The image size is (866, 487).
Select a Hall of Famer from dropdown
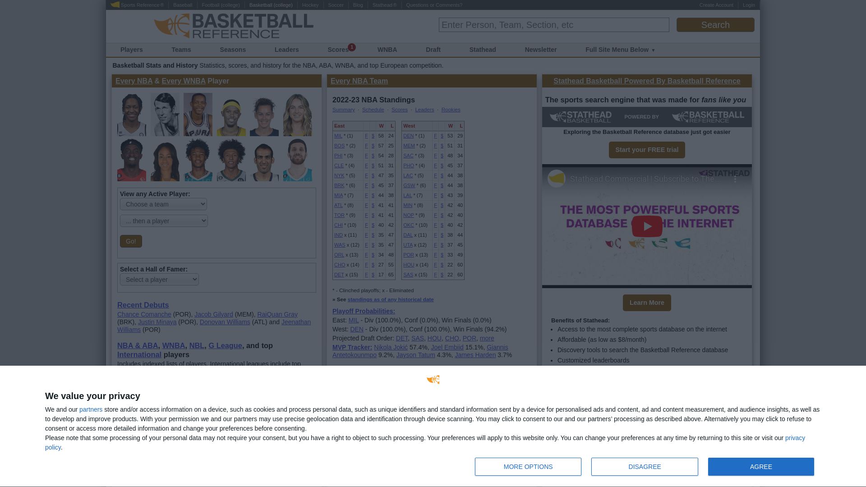coord(159,280)
